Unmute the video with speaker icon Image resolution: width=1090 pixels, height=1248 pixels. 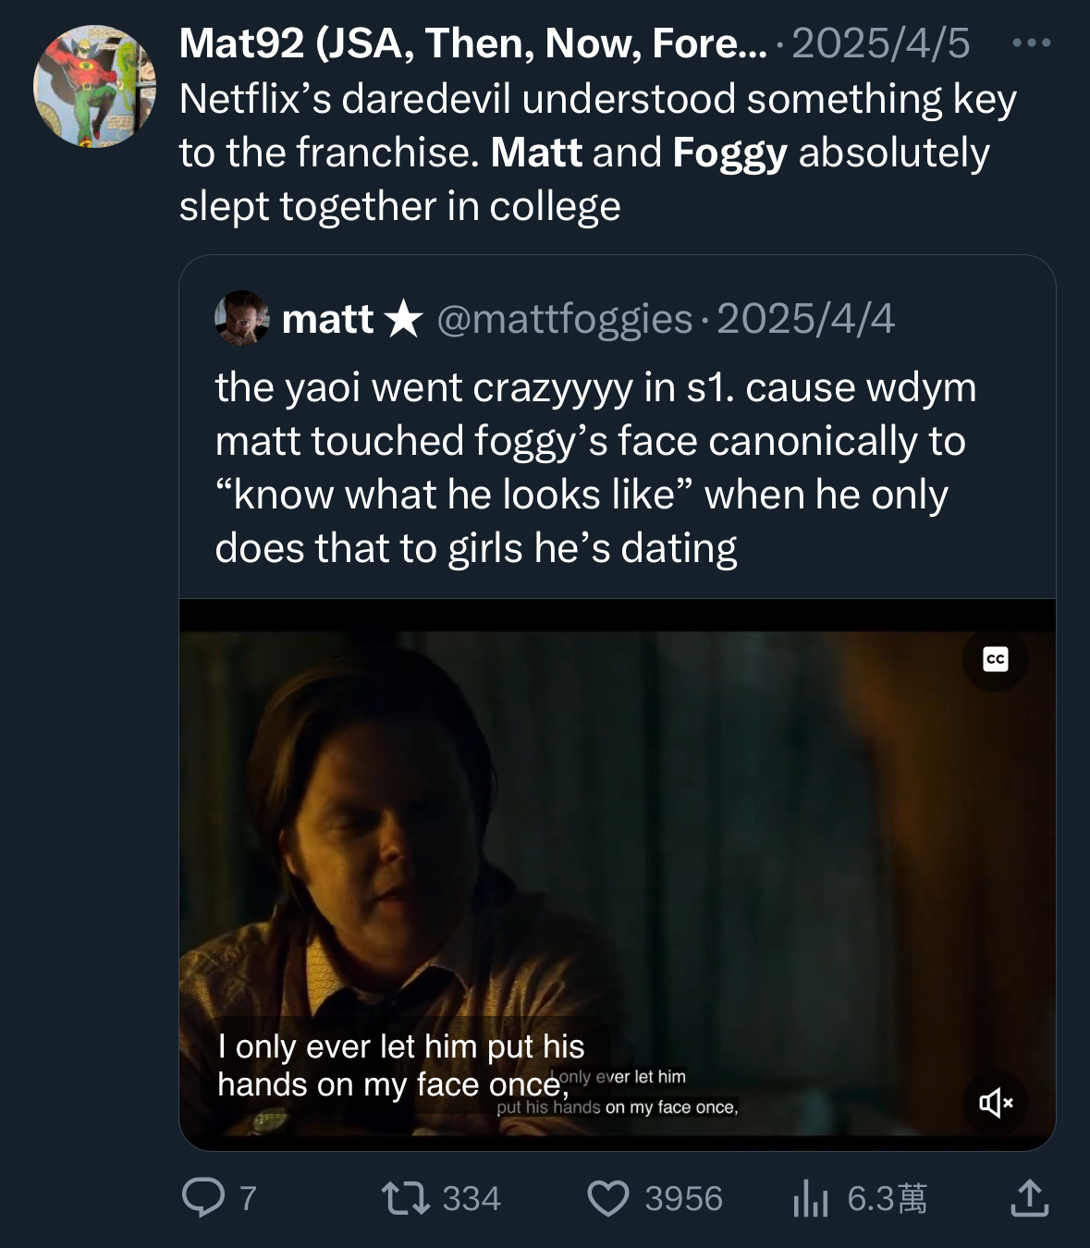coord(995,1102)
